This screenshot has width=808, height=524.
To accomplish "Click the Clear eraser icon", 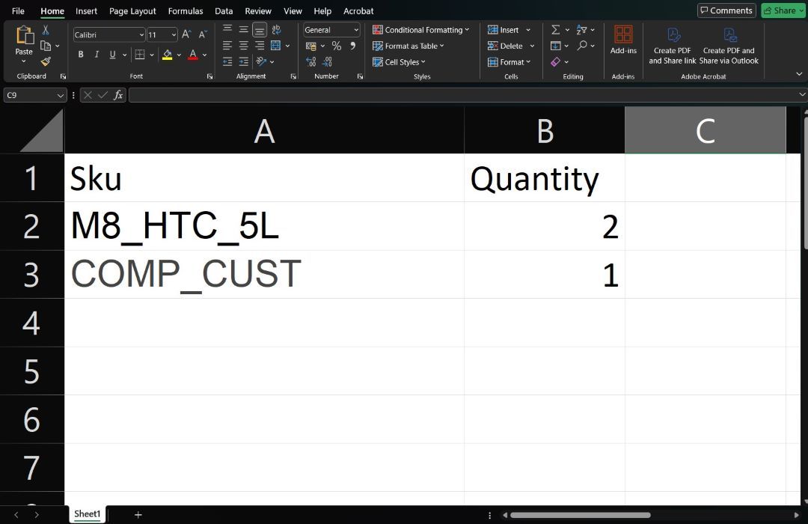I will [555, 62].
